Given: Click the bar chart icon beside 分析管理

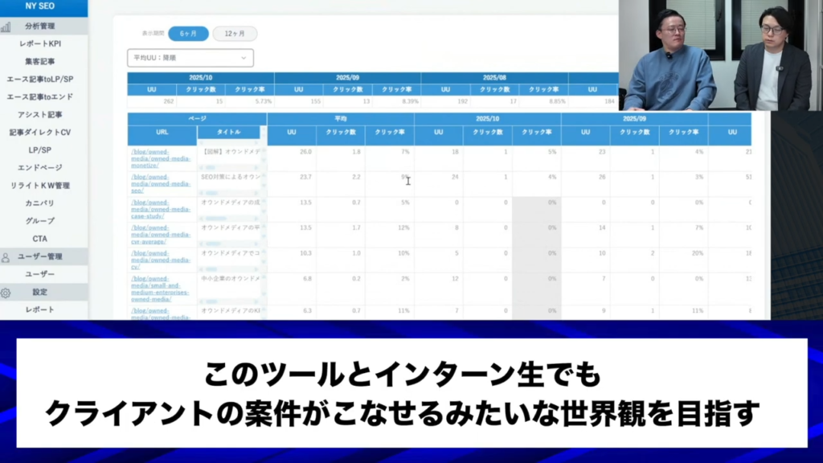Looking at the screenshot, I should [x=6, y=27].
